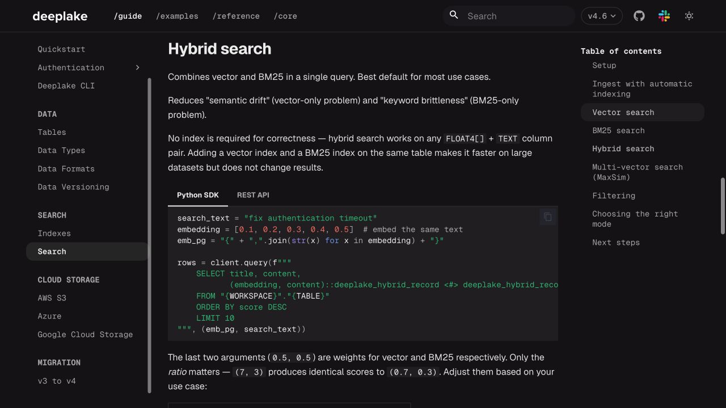Click the search magnifier icon
Viewport: 726px width, 408px height.
click(x=454, y=15)
